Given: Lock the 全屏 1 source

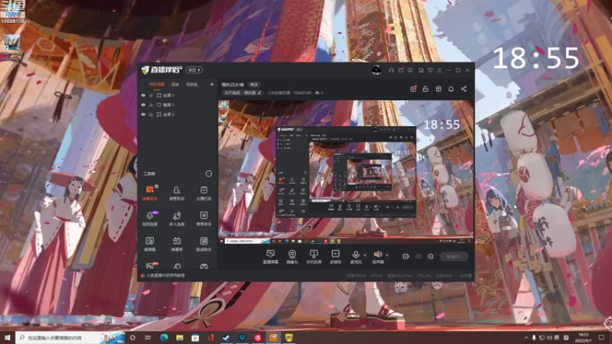Looking at the screenshot, I should (151, 95).
